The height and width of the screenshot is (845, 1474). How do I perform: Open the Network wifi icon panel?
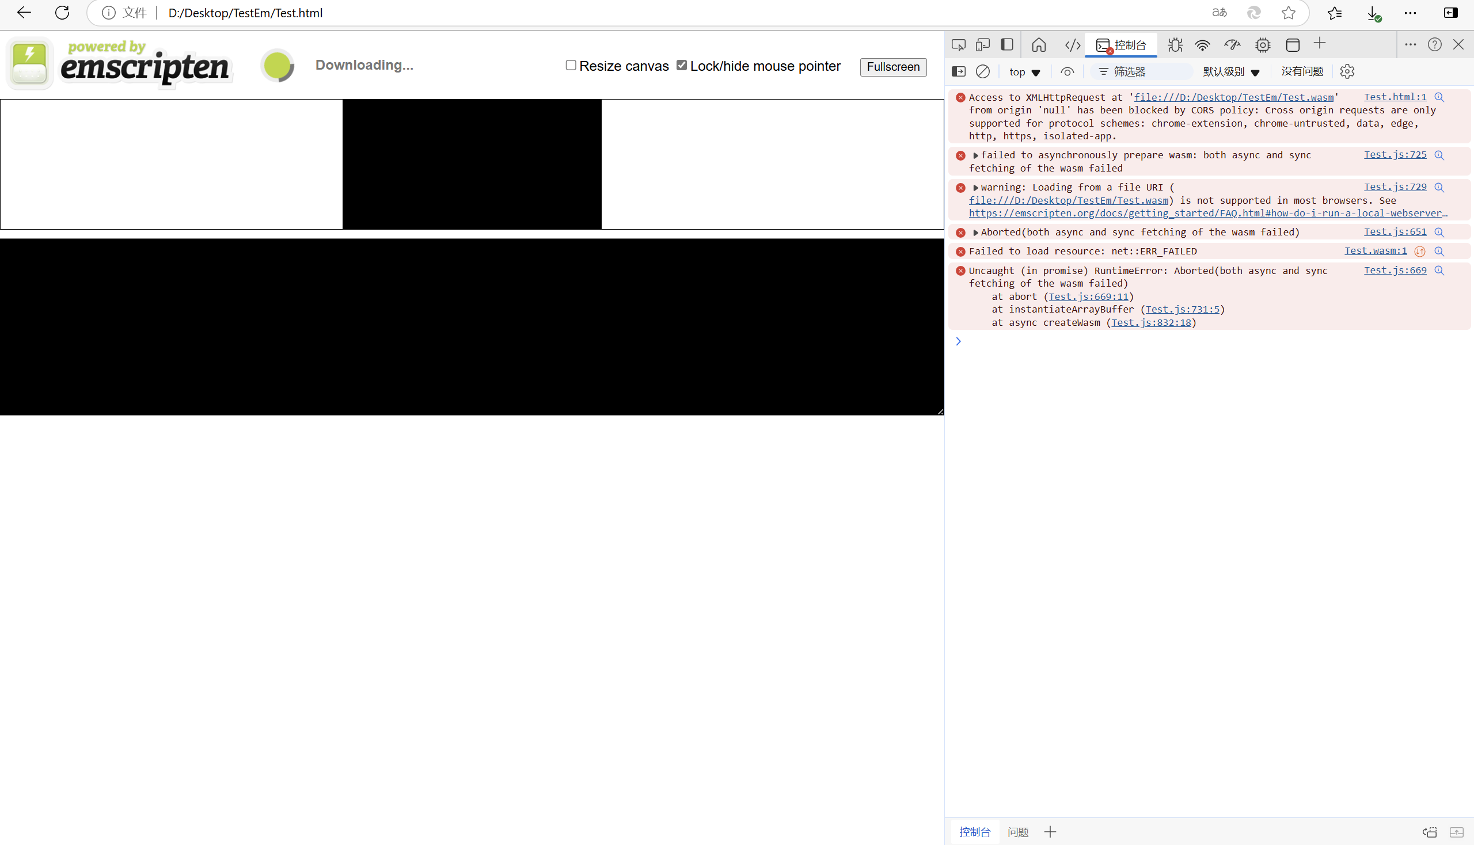(1202, 45)
